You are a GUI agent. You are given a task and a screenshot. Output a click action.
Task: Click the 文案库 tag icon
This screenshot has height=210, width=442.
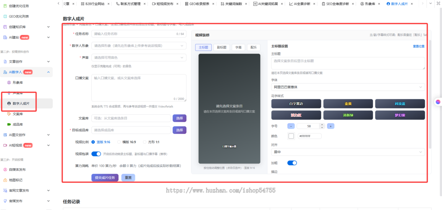(9, 114)
